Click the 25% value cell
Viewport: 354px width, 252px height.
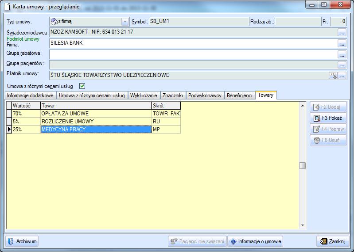26,129
